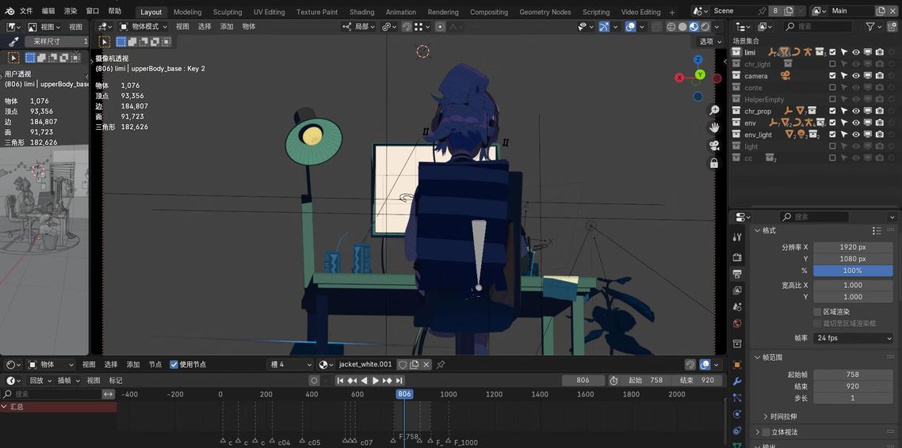902x448 pixels.
Task: Click the 100% resolution scale slider
Action: (853, 271)
